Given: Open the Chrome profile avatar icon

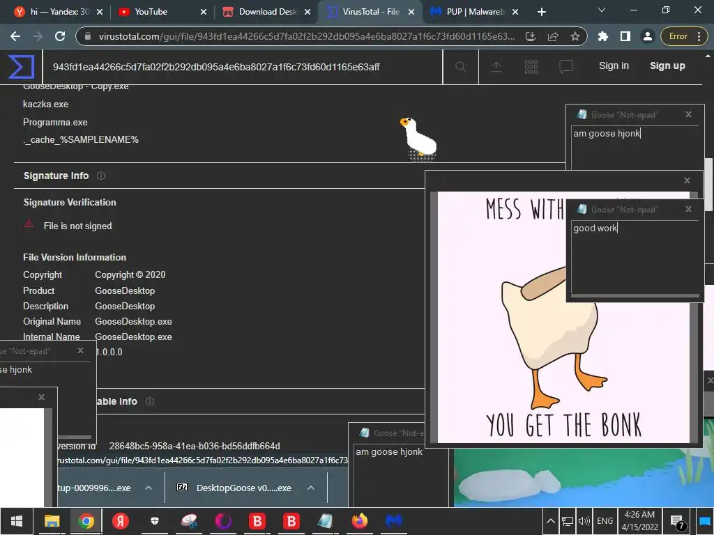Looking at the screenshot, I should [647, 36].
